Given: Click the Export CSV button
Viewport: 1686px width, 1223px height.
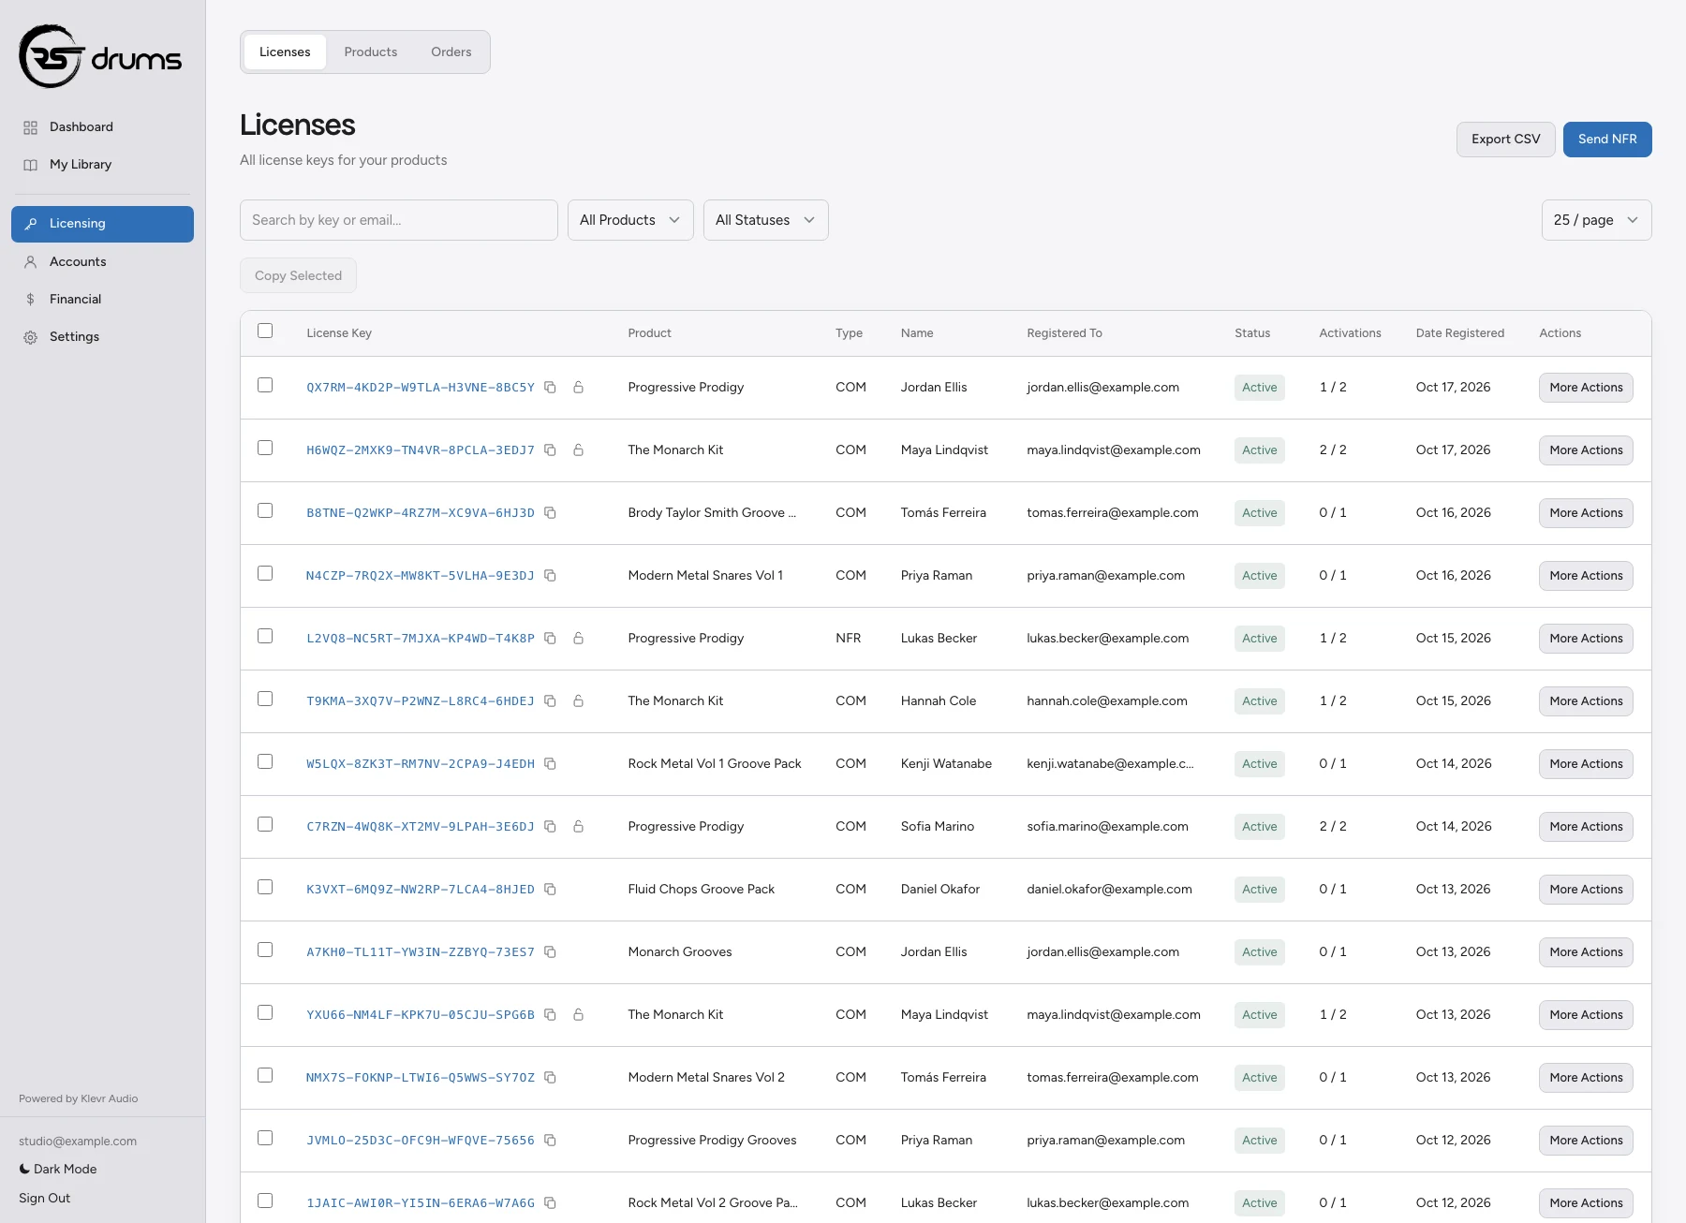Looking at the screenshot, I should point(1505,140).
